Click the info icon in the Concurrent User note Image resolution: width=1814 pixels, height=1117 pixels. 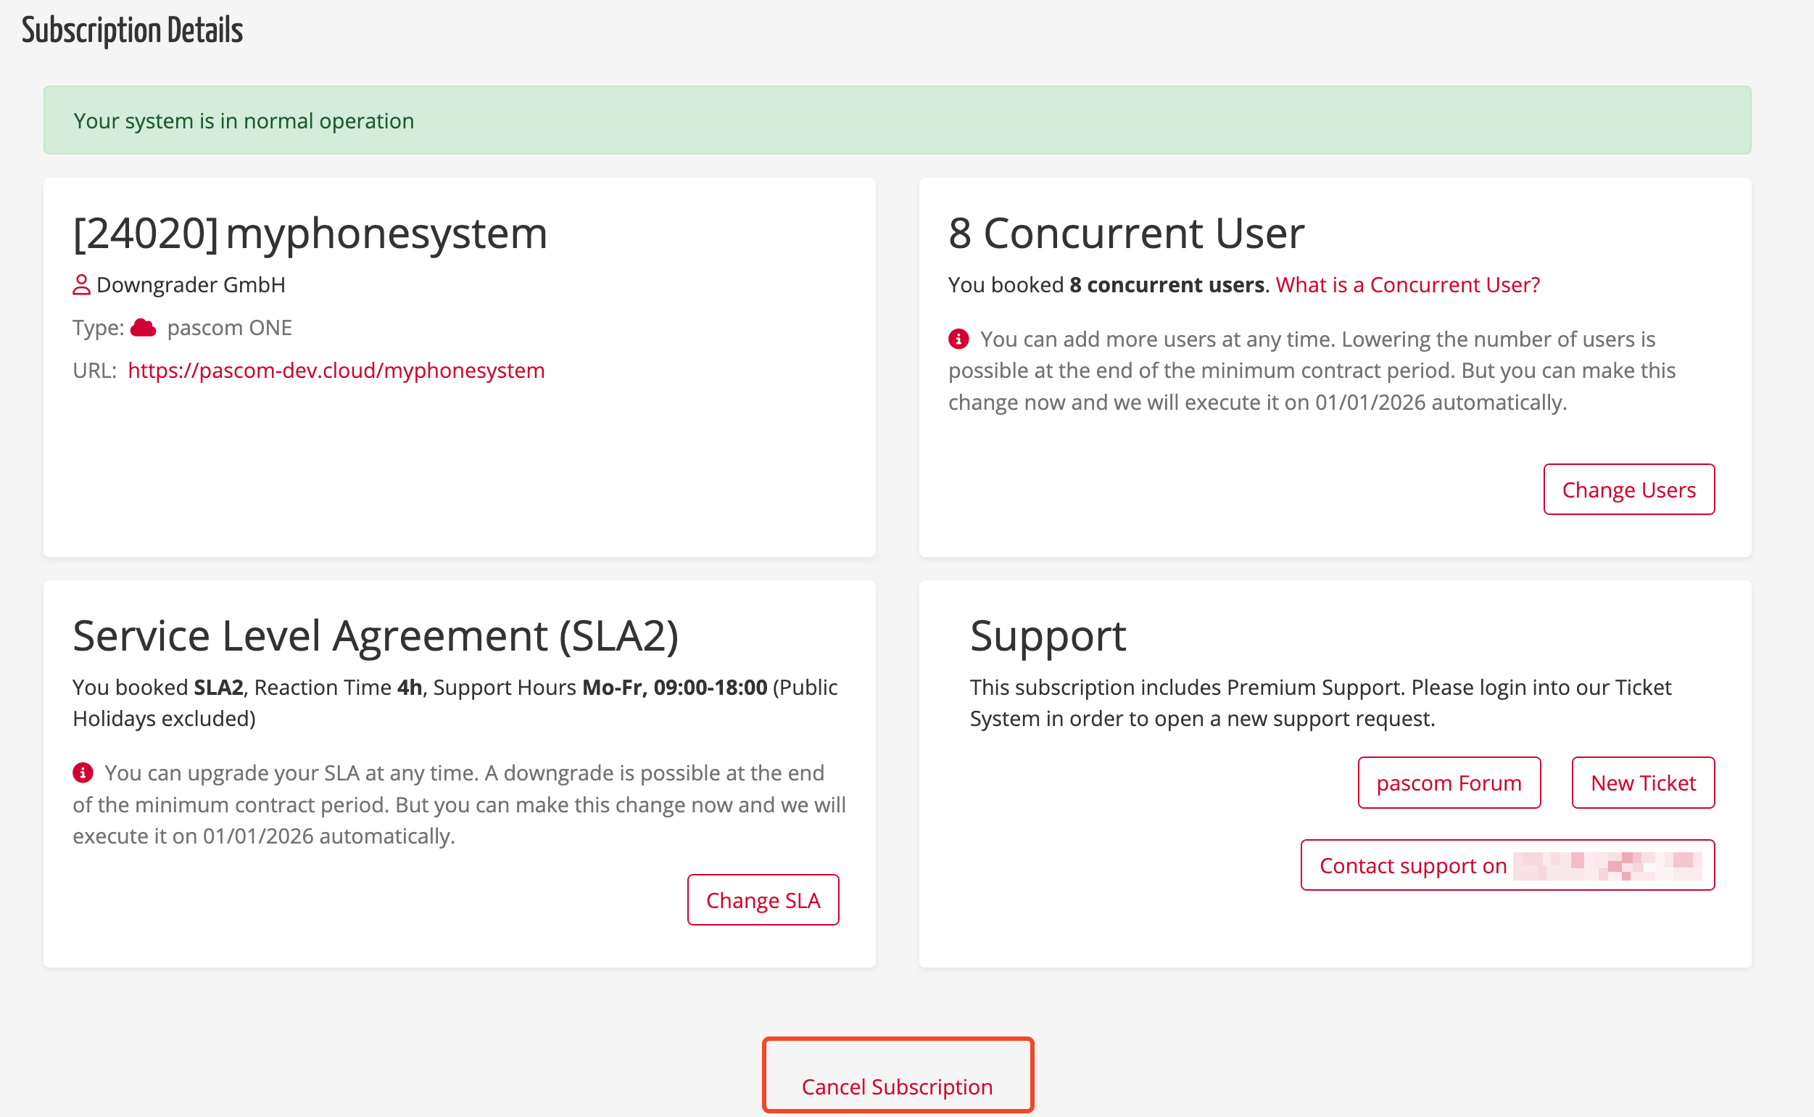[x=958, y=339]
